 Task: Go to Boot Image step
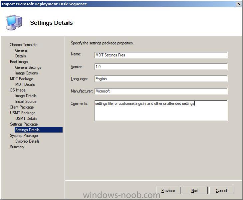click(x=19, y=62)
